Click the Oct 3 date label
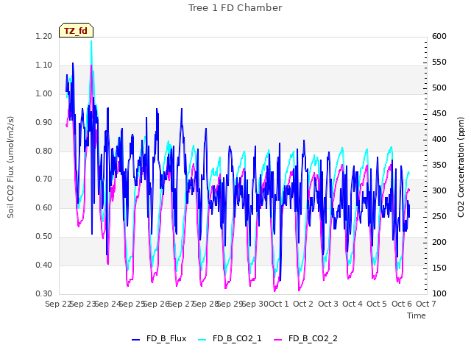The width and height of the screenshot is (471, 353). click(328, 304)
